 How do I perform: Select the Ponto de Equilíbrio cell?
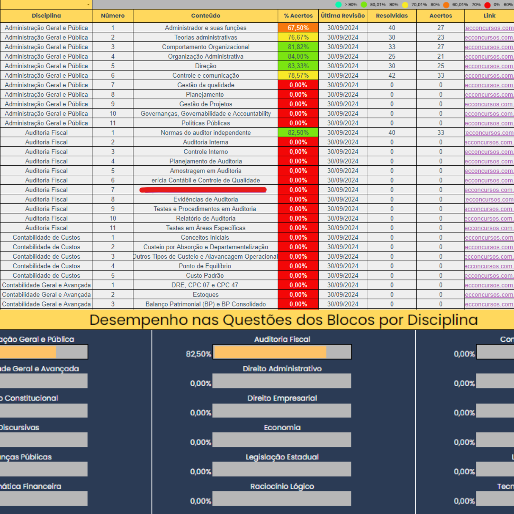click(x=205, y=266)
